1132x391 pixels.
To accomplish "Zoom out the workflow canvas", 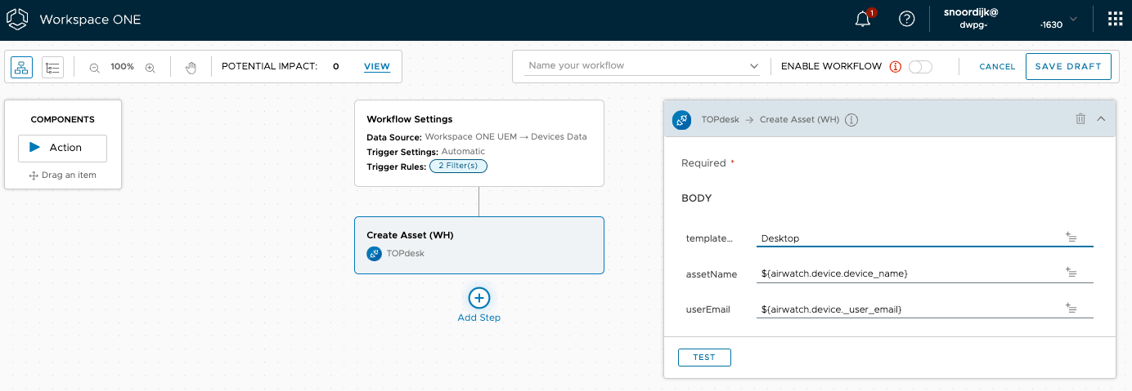I will 94,67.
